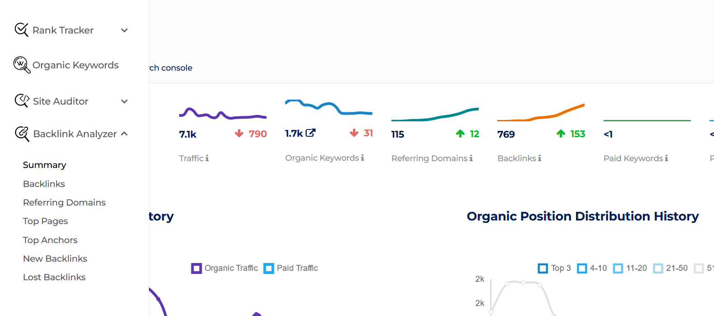Click the Paid Keywords metric label

click(x=633, y=158)
